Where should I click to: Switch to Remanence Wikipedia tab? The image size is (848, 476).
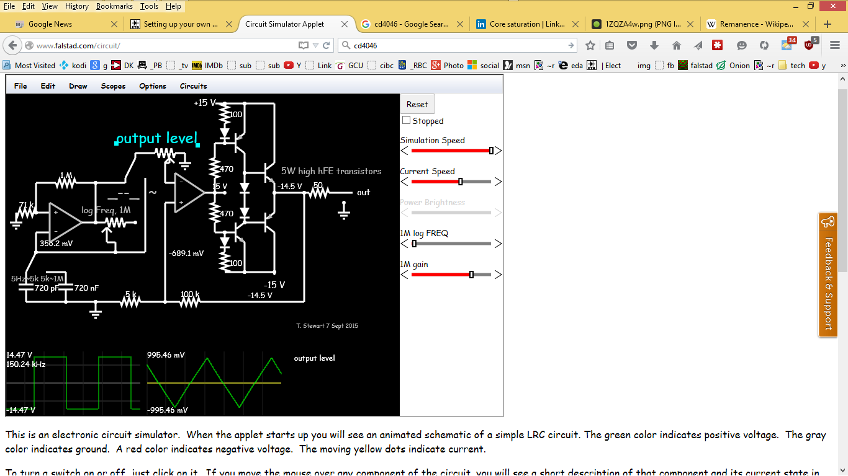click(x=757, y=24)
